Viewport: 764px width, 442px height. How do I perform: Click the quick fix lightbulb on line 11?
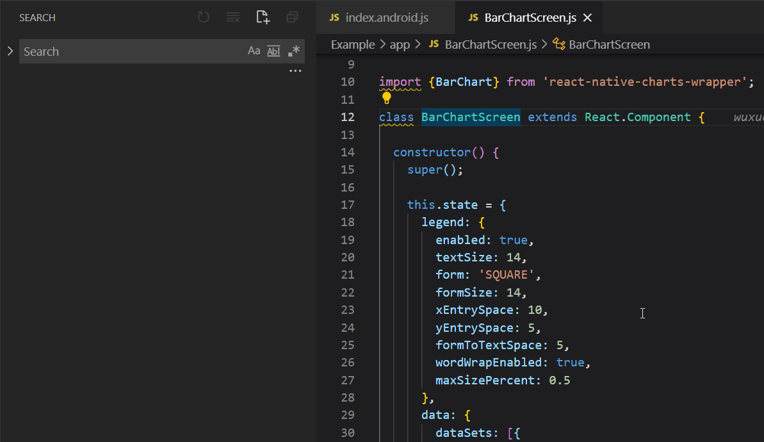tap(387, 98)
